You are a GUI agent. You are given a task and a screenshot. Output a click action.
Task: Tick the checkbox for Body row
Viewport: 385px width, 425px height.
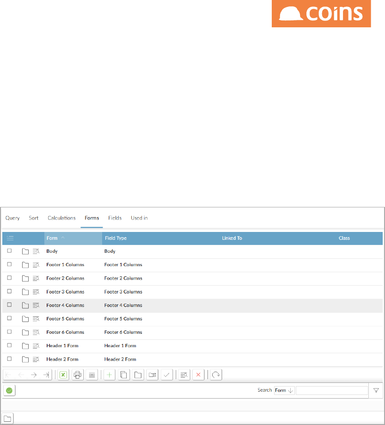pyautogui.click(x=9, y=251)
